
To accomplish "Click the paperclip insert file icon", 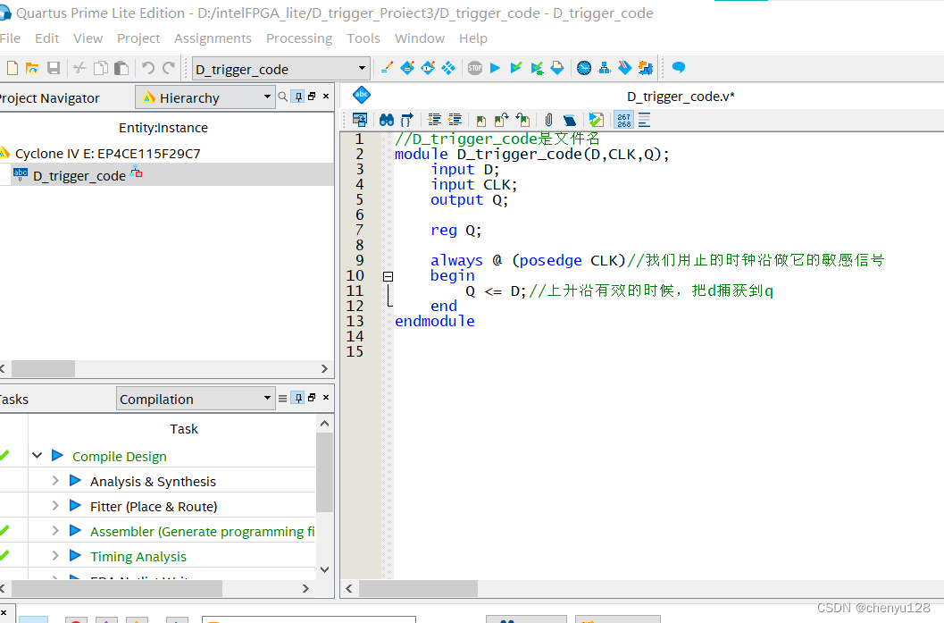I will (548, 120).
